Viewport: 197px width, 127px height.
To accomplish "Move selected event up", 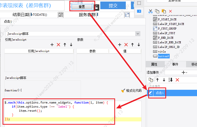I will (x=157, y=80).
